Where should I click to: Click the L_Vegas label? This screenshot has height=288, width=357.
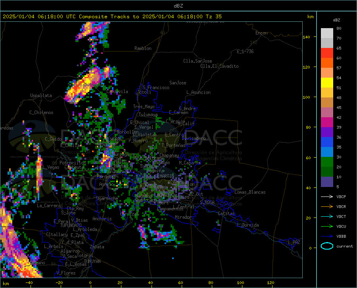point(51,167)
